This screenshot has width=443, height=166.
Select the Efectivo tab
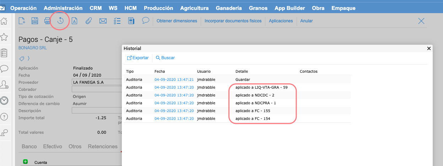(x=53, y=146)
